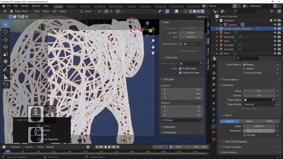The width and height of the screenshot is (283, 159).
Task: Play the animation forward
Action: pos(109,147)
